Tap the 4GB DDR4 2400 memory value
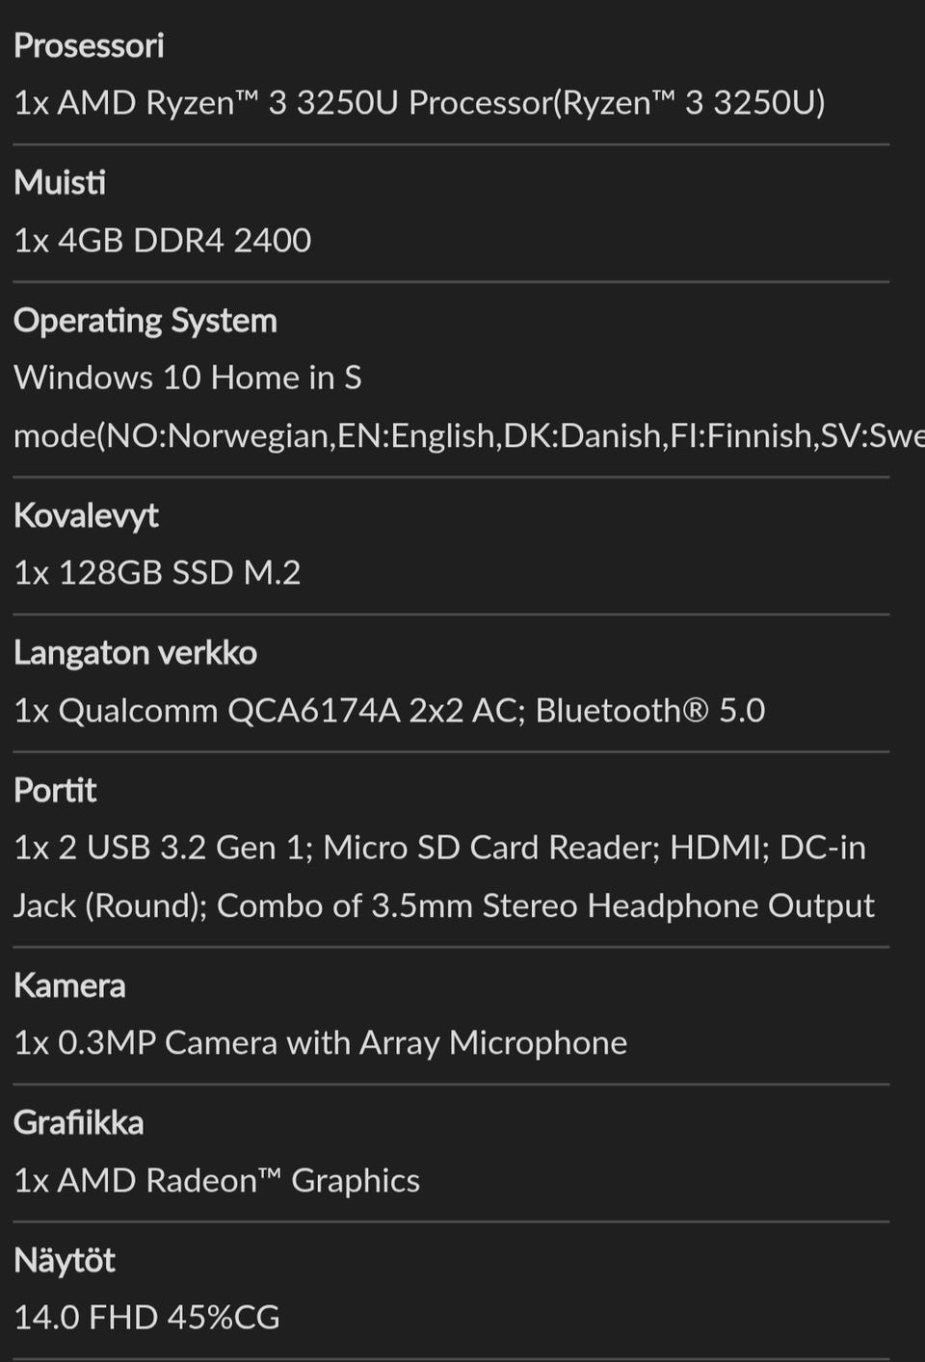 (x=163, y=240)
